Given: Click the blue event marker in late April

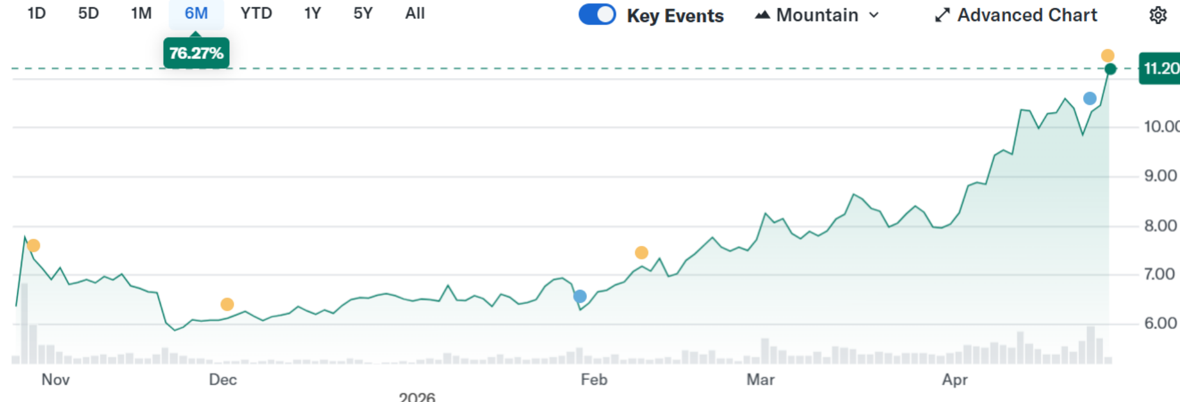Looking at the screenshot, I should point(1090,99).
